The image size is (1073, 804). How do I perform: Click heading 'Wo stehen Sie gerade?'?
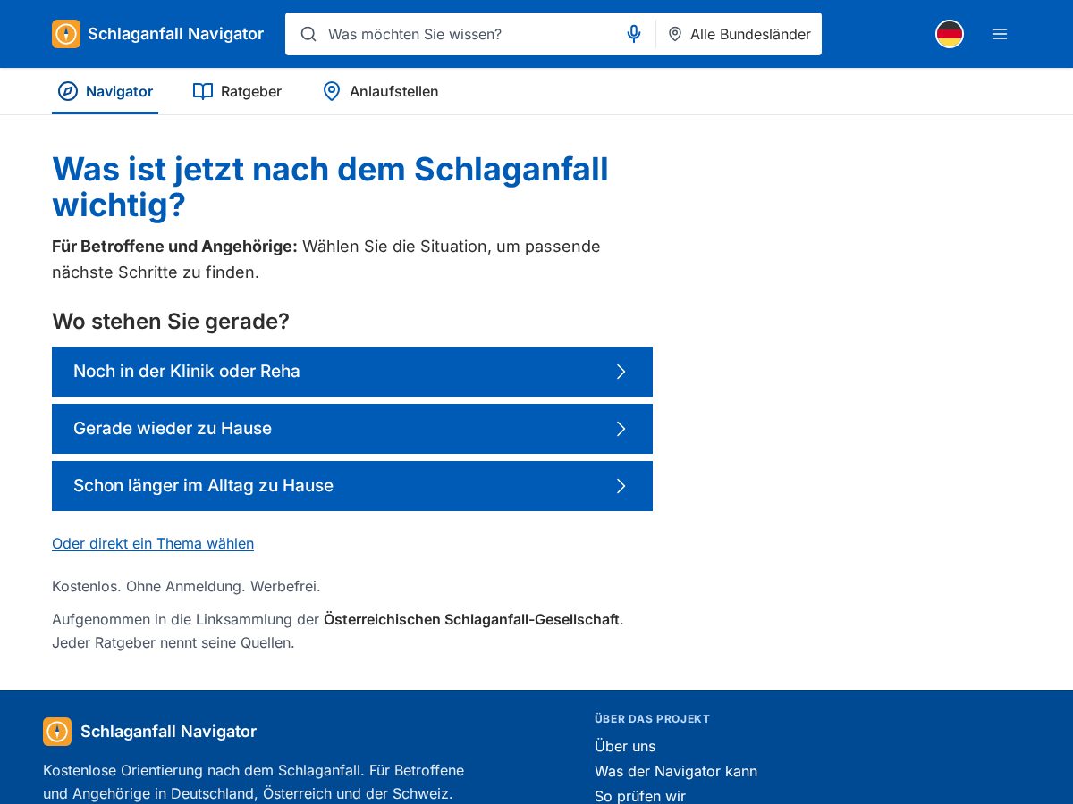[x=171, y=322]
